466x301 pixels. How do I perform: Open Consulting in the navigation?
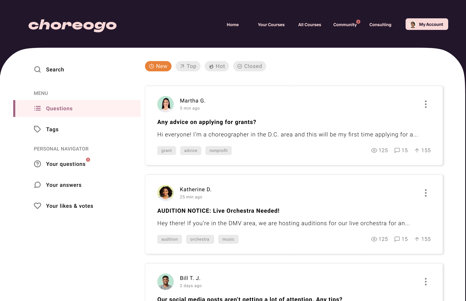(x=380, y=25)
